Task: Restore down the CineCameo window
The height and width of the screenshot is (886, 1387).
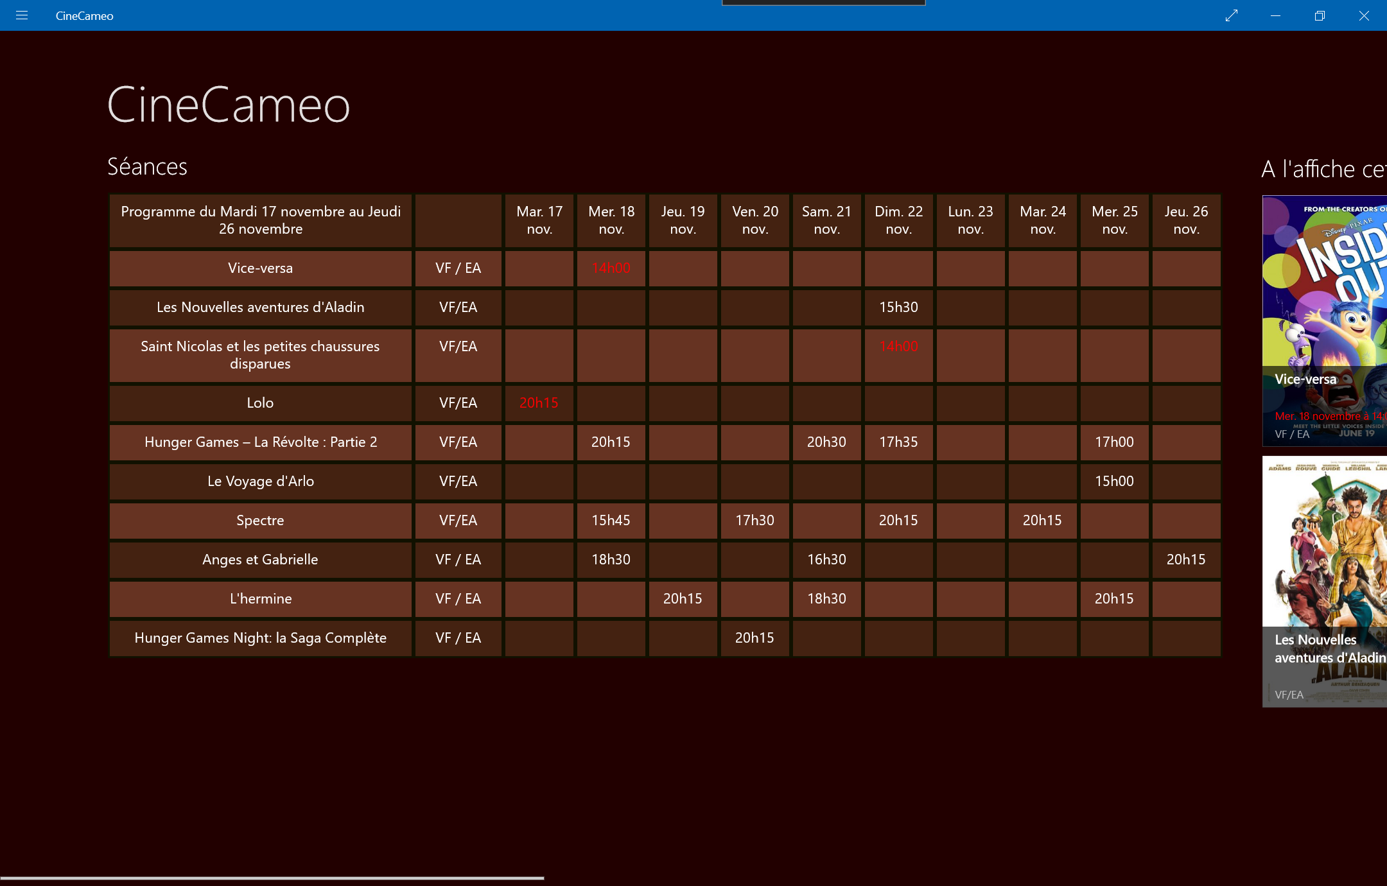Action: click(1320, 15)
